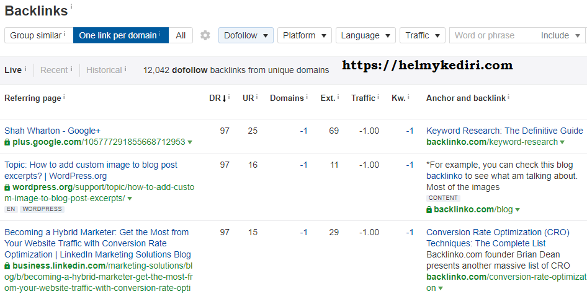587x294 pixels.
Task: Switch to the Live tab
Action: [13, 70]
